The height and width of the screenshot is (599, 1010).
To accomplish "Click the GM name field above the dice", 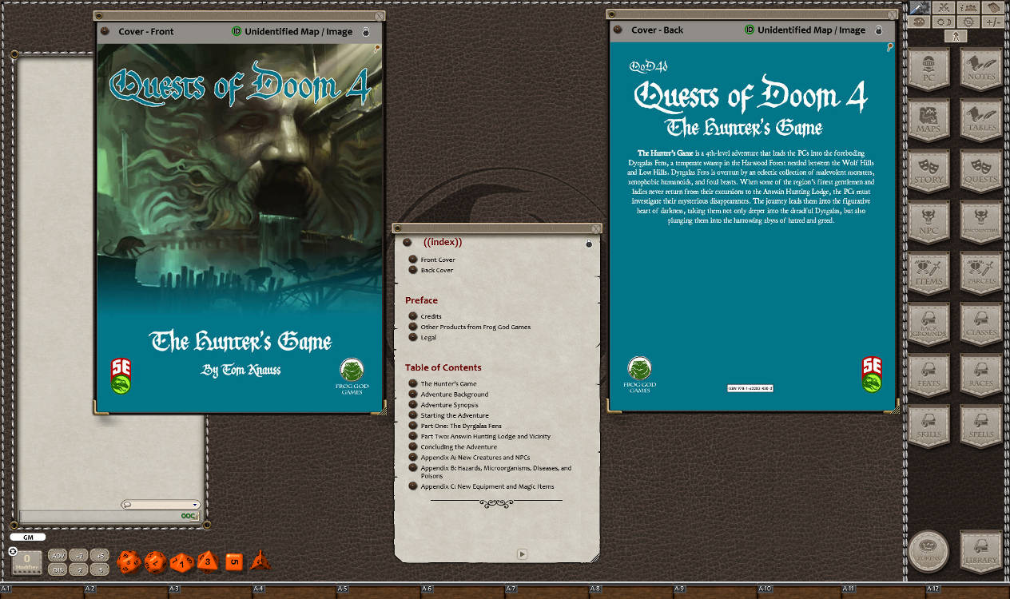I will [28, 536].
